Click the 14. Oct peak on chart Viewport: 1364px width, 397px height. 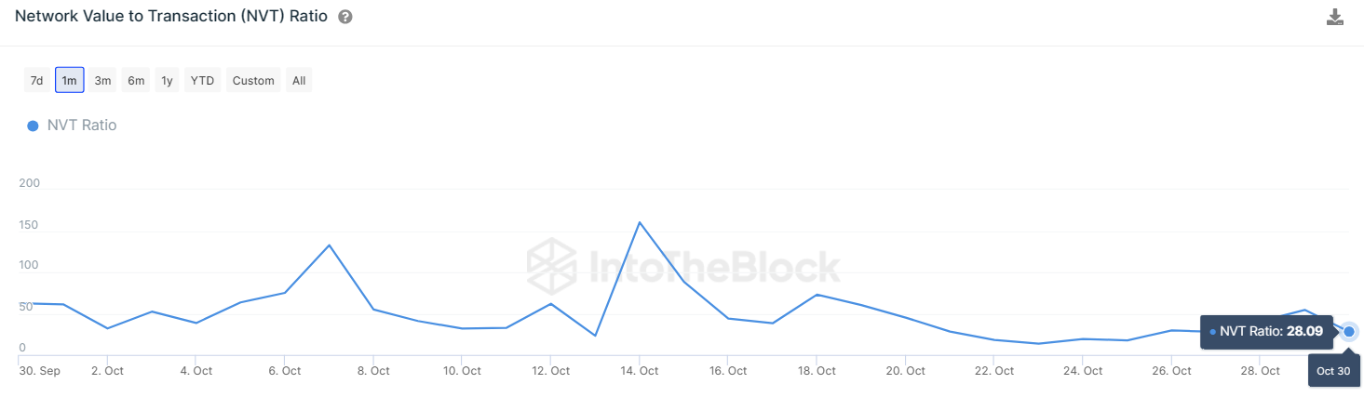(x=640, y=222)
